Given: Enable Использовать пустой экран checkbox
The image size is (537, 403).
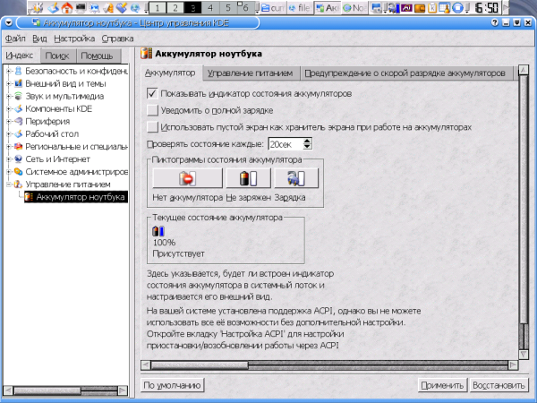Looking at the screenshot, I should click(152, 127).
